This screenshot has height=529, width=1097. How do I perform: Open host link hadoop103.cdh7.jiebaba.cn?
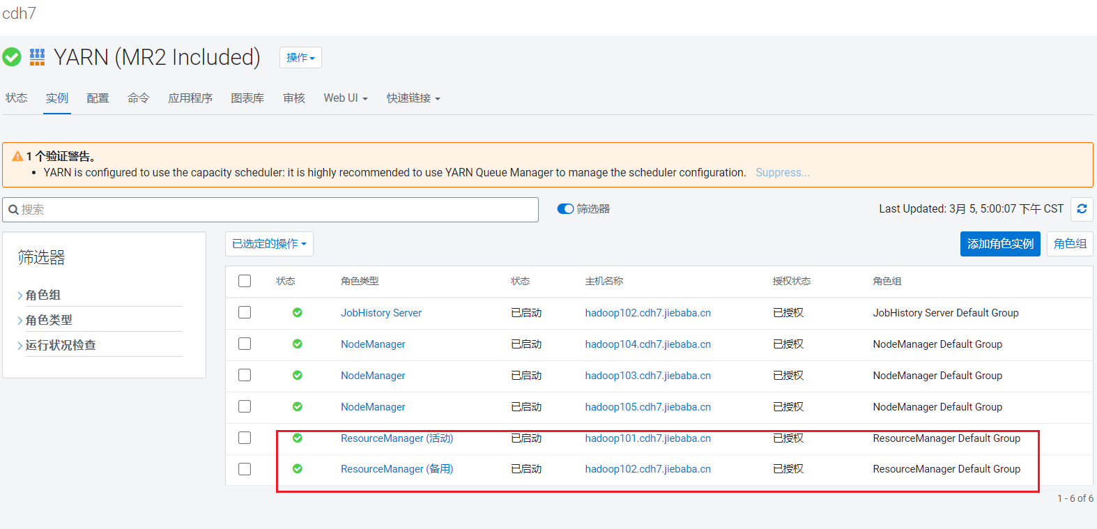point(648,376)
